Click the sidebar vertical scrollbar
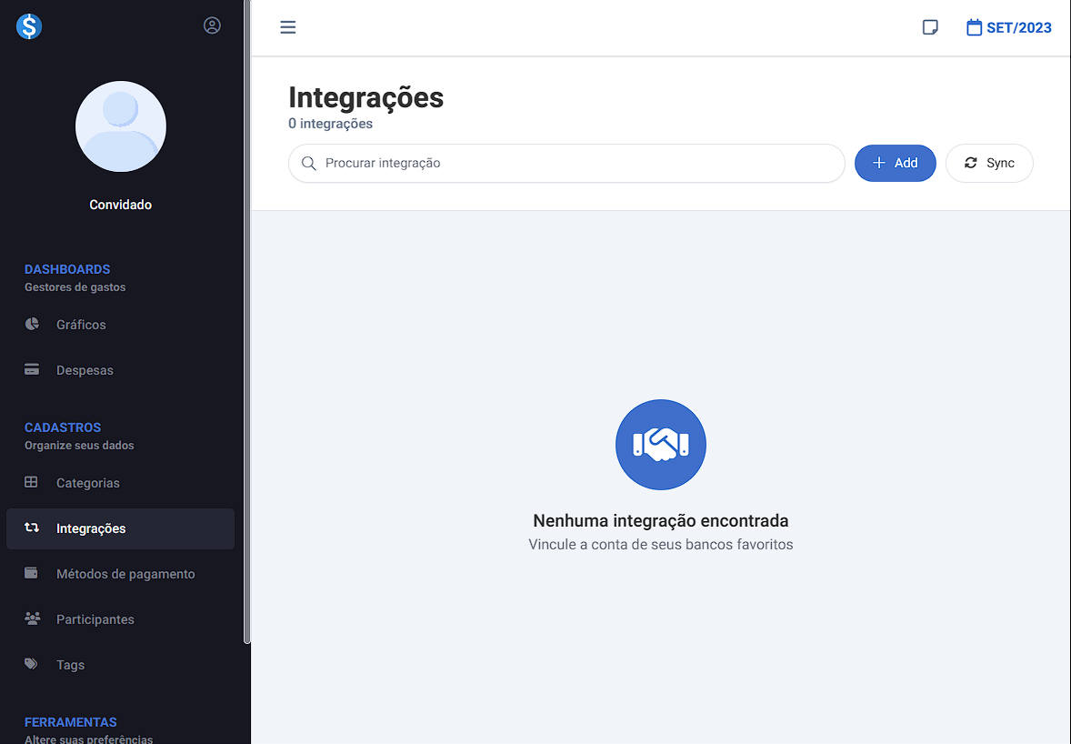1071x744 pixels. click(246, 318)
